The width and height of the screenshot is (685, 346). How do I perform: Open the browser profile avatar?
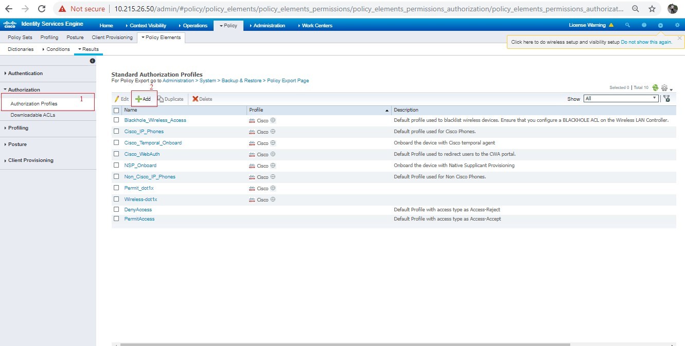[672, 9]
